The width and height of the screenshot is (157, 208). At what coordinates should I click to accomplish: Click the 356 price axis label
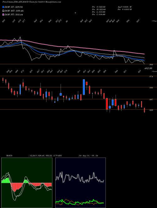[x=151, y=88]
